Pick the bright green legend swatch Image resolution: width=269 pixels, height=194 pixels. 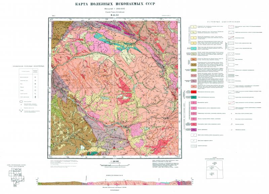[x=194, y=70]
